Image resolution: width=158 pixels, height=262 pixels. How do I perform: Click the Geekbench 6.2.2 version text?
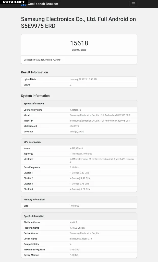tap(43, 60)
